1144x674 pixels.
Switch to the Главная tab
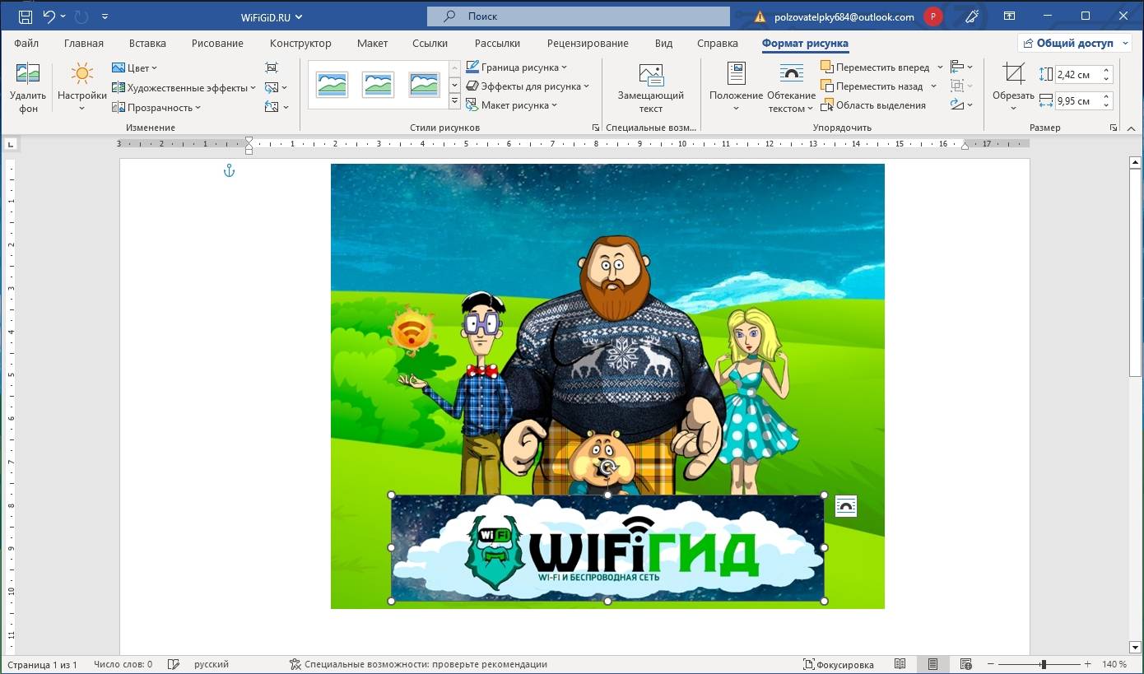coord(84,43)
